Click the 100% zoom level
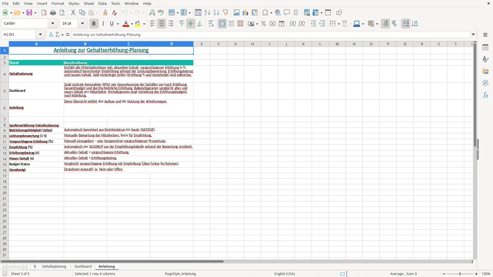The image size is (493, 277). point(486,274)
